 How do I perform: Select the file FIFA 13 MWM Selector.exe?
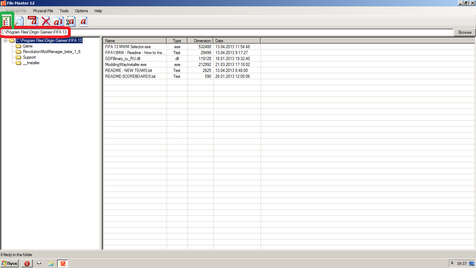[x=128, y=47]
